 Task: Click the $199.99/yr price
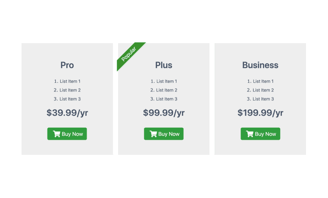pos(260,113)
